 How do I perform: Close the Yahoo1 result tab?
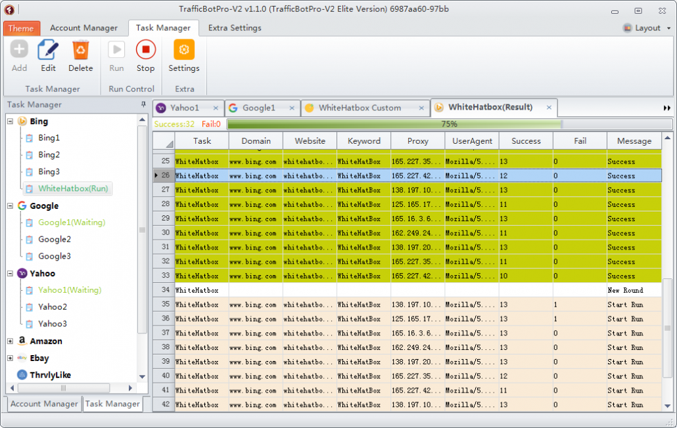216,107
